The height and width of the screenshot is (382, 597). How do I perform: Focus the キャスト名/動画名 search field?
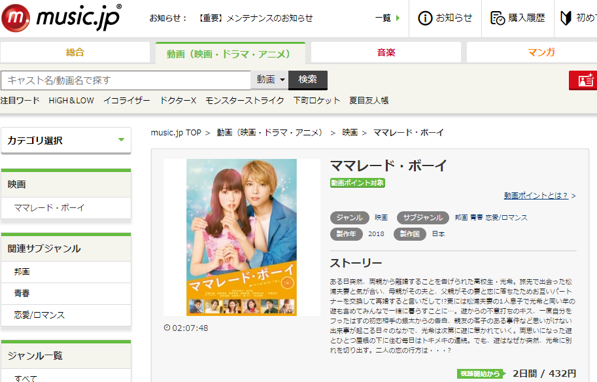(x=126, y=80)
